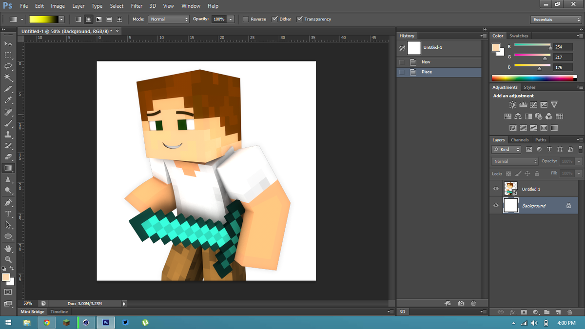585x329 pixels.
Task: Open the Filter menu
Action: pyautogui.click(x=136, y=6)
